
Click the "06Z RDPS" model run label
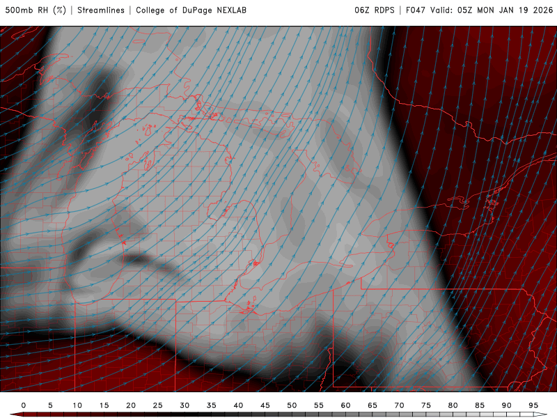coord(375,10)
